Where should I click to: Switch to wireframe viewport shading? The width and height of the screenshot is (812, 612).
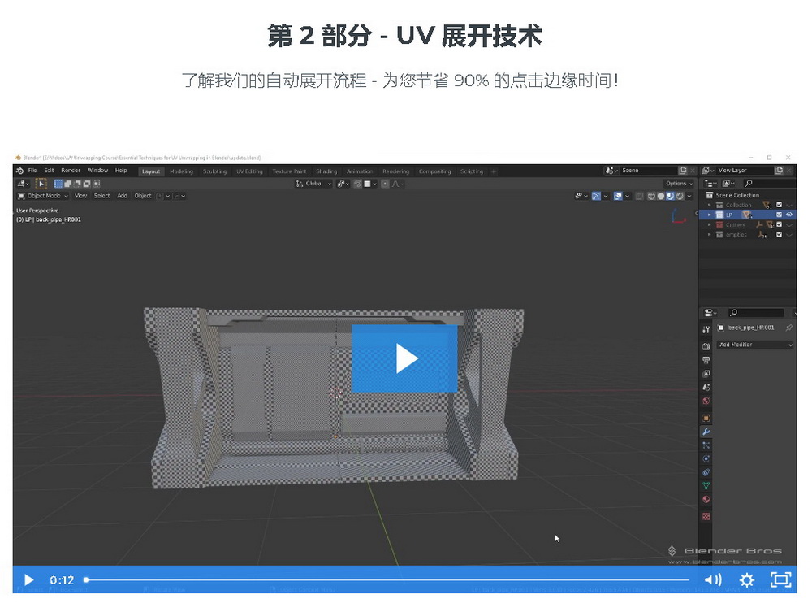651,196
